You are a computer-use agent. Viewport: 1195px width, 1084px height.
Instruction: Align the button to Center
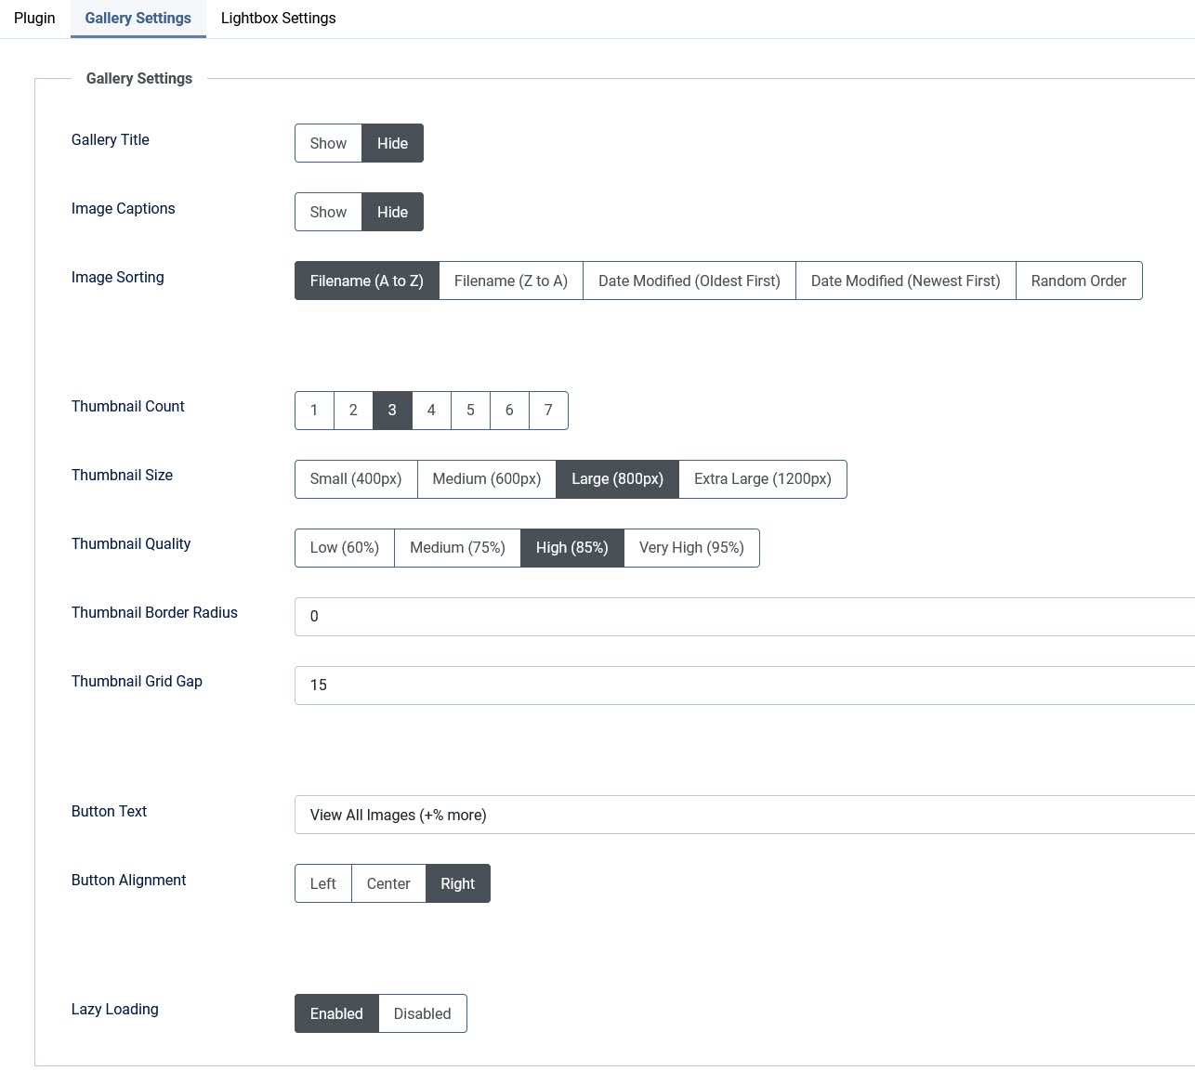click(x=388, y=883)
